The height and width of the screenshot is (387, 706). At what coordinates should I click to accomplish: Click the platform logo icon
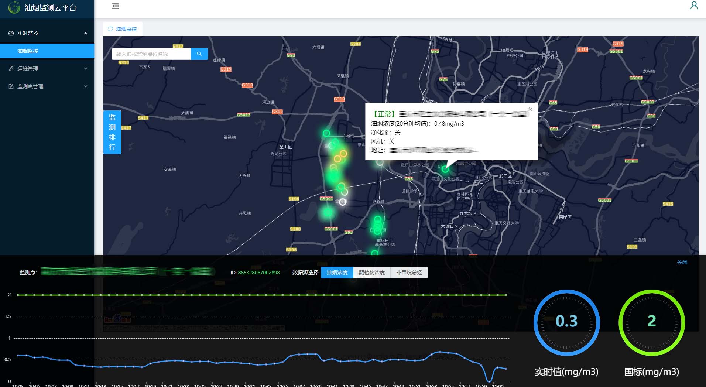click(14, 7)
